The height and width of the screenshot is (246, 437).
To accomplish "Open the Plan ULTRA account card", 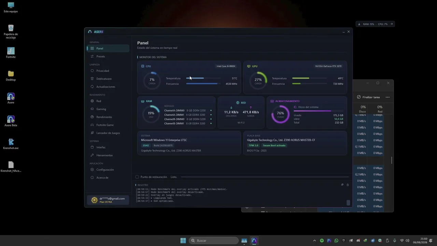I will tap(108, 200).
